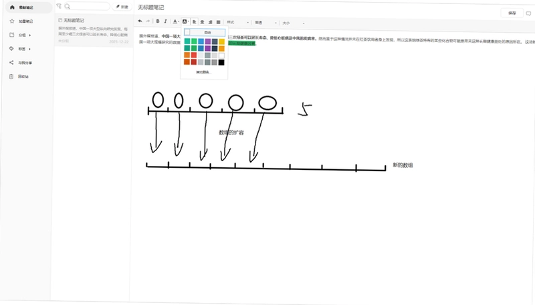Pick the bright red swatch
The height and width of the screenshot is (305, 535).
point(194,56)
